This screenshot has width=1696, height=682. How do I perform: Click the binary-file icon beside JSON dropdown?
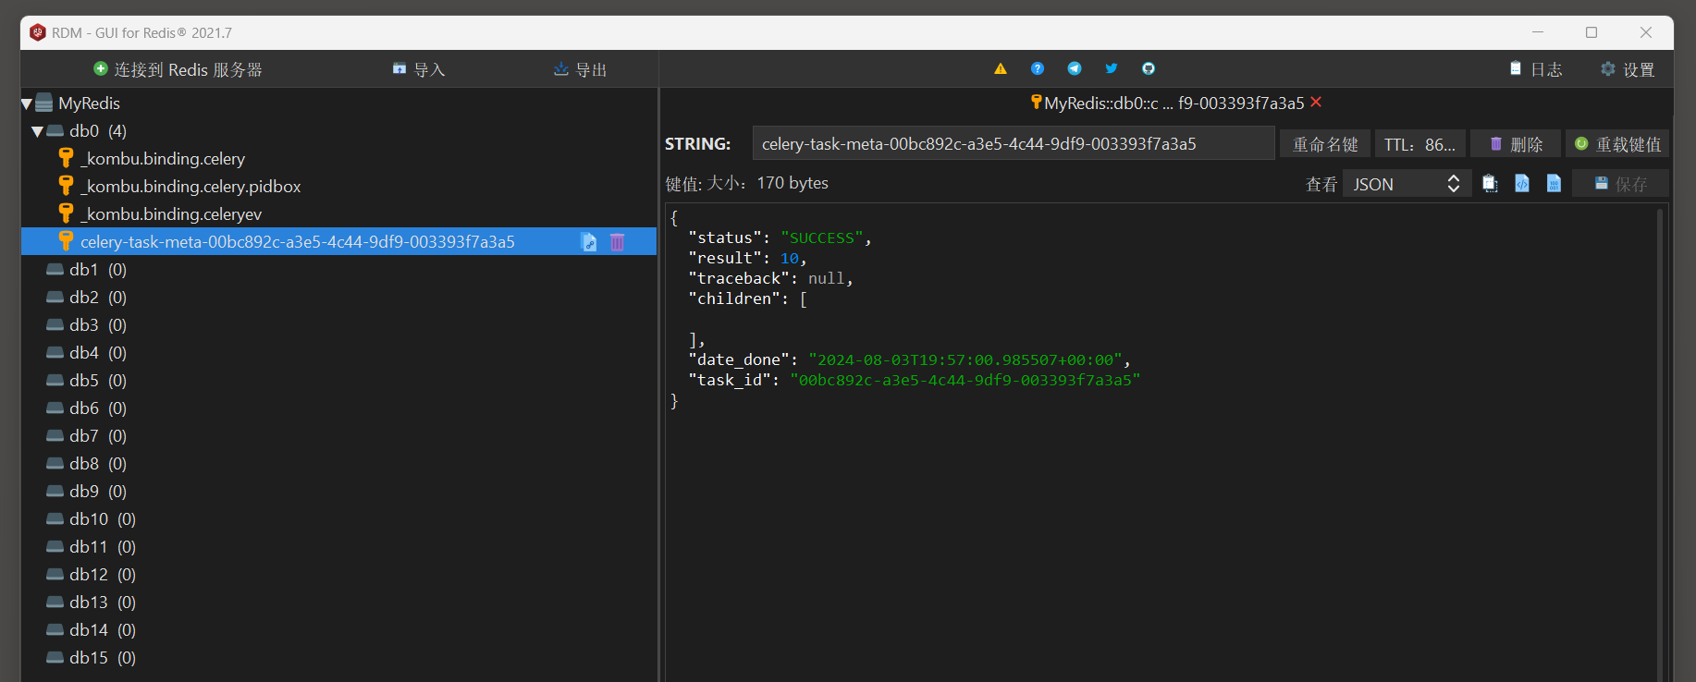coord(1554,184)
